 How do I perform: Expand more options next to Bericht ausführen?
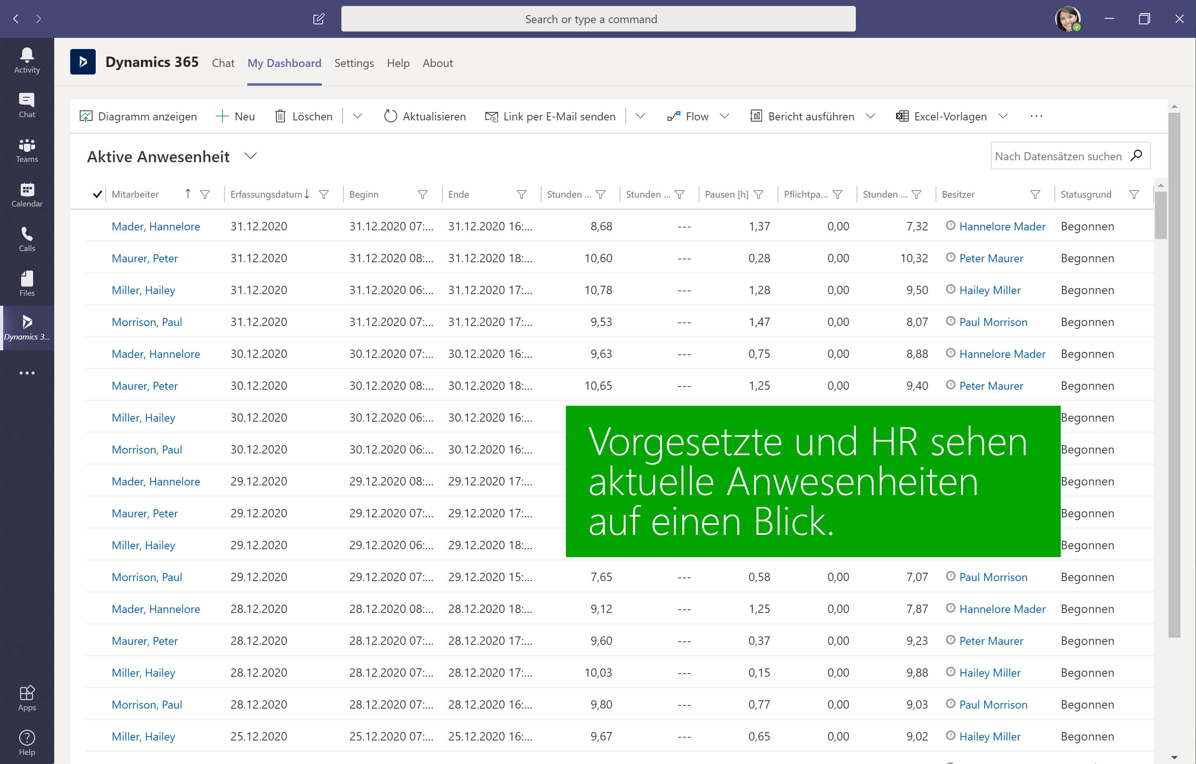pos(871,116)
